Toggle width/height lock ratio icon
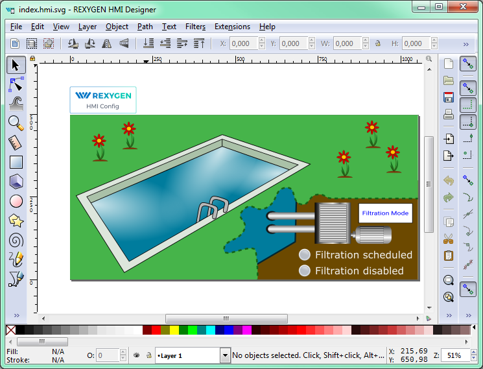 tap(378, 43)
